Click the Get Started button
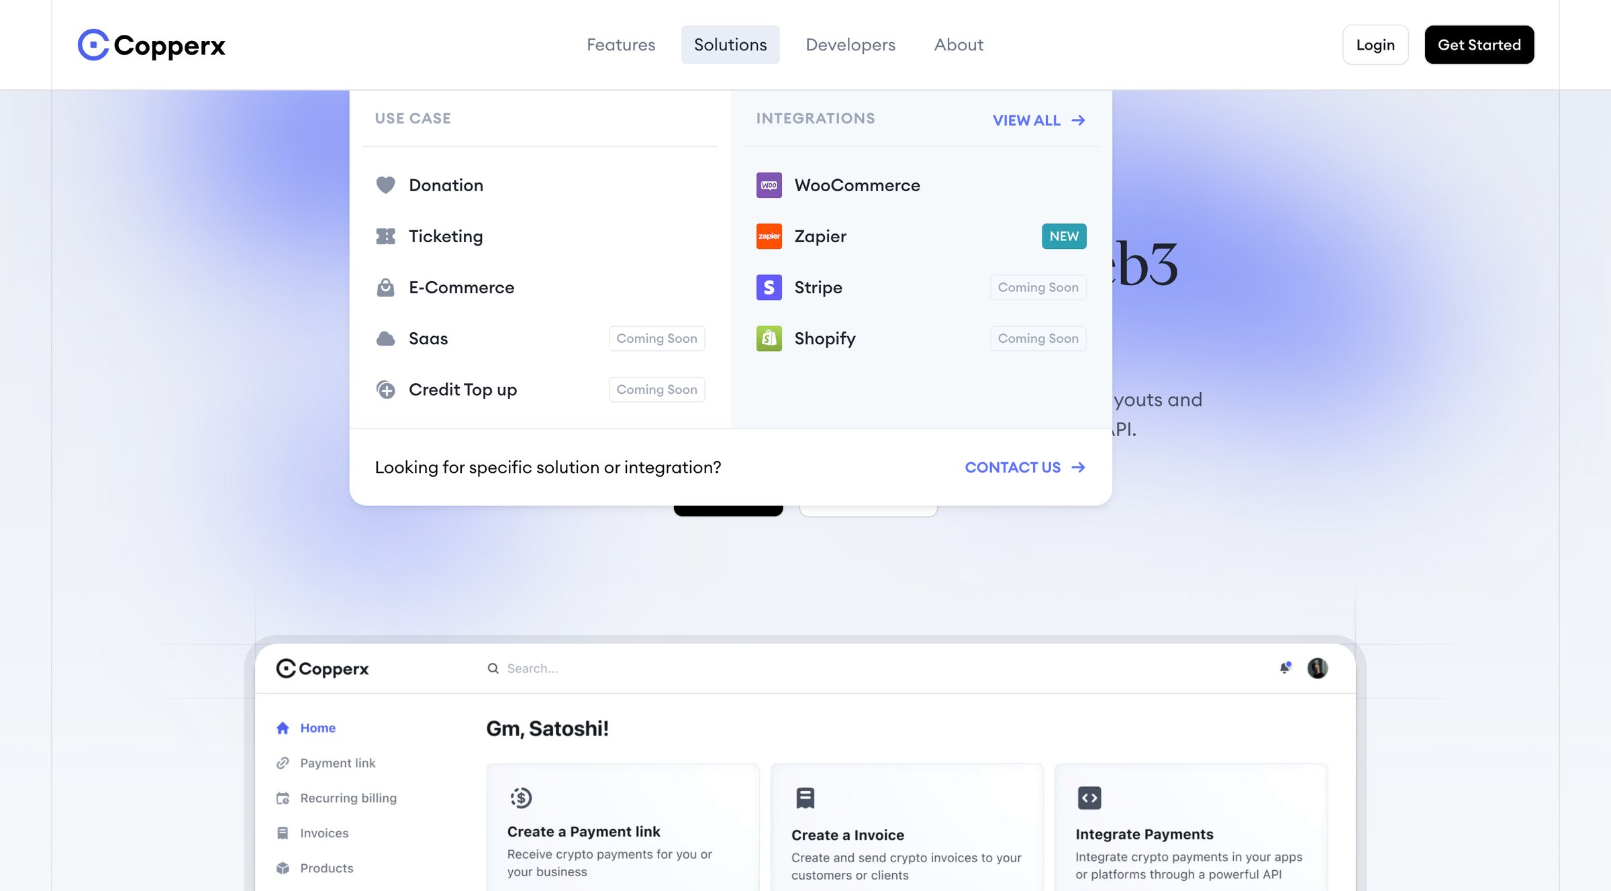This screenshot has height=891, width=1611. pos(1479,45)
